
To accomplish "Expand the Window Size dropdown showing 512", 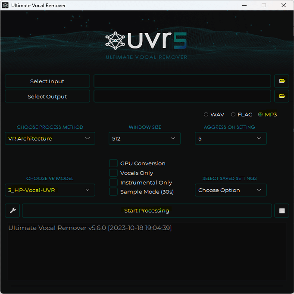I will click(144, 138).
